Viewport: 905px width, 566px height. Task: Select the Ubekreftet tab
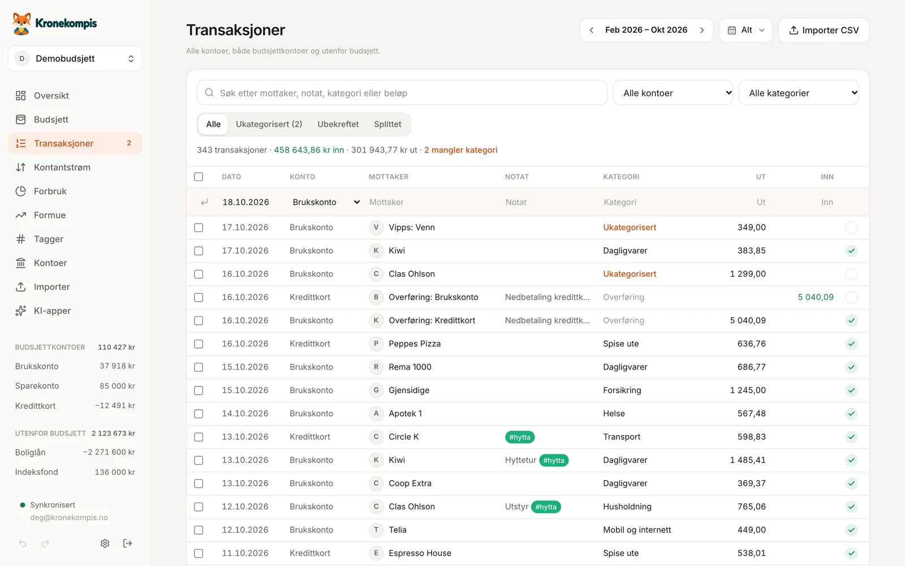tap(338, 124)
